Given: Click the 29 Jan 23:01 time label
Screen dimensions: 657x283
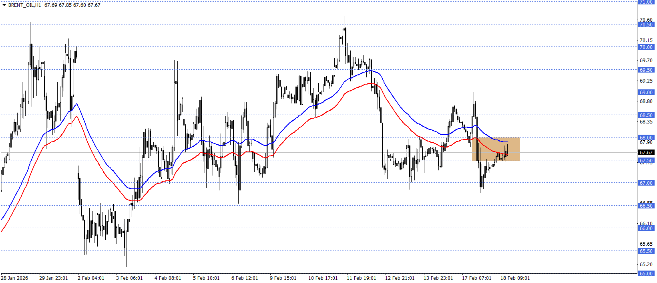Looking at the screenshot, I should coord(53,278).
